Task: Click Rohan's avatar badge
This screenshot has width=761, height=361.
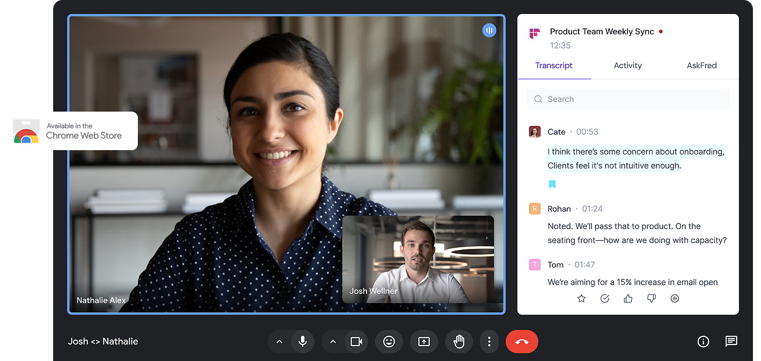Action: click(x=535, y=209)
